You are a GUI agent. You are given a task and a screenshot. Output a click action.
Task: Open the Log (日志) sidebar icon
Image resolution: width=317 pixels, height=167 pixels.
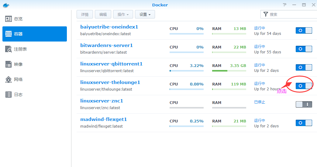(8, 95)
